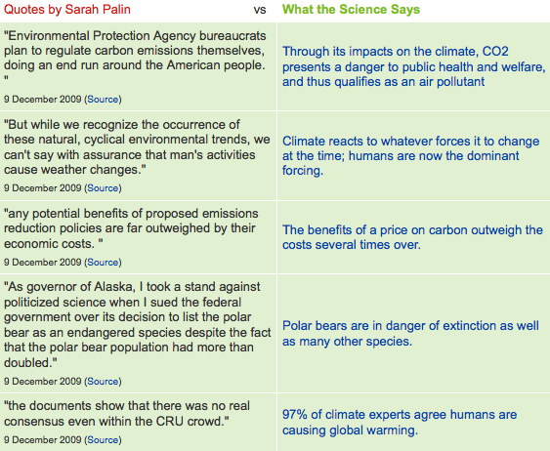The width and height of the screenshot is (550, 451).
Task: Open the 97% of climate experts rebuttal
Action: point(400,422)
